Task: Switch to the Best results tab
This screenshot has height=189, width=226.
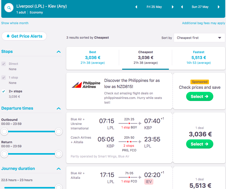Action: pyautogui.click(x=93, y=58)
